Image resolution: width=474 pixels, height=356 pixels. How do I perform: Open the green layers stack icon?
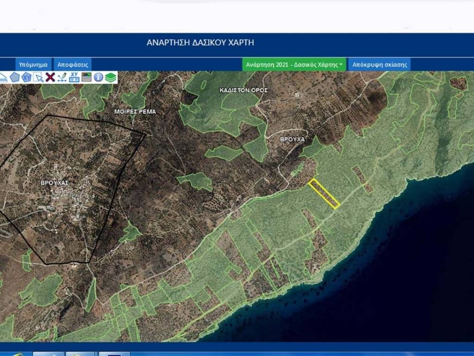tap(110, 77)
